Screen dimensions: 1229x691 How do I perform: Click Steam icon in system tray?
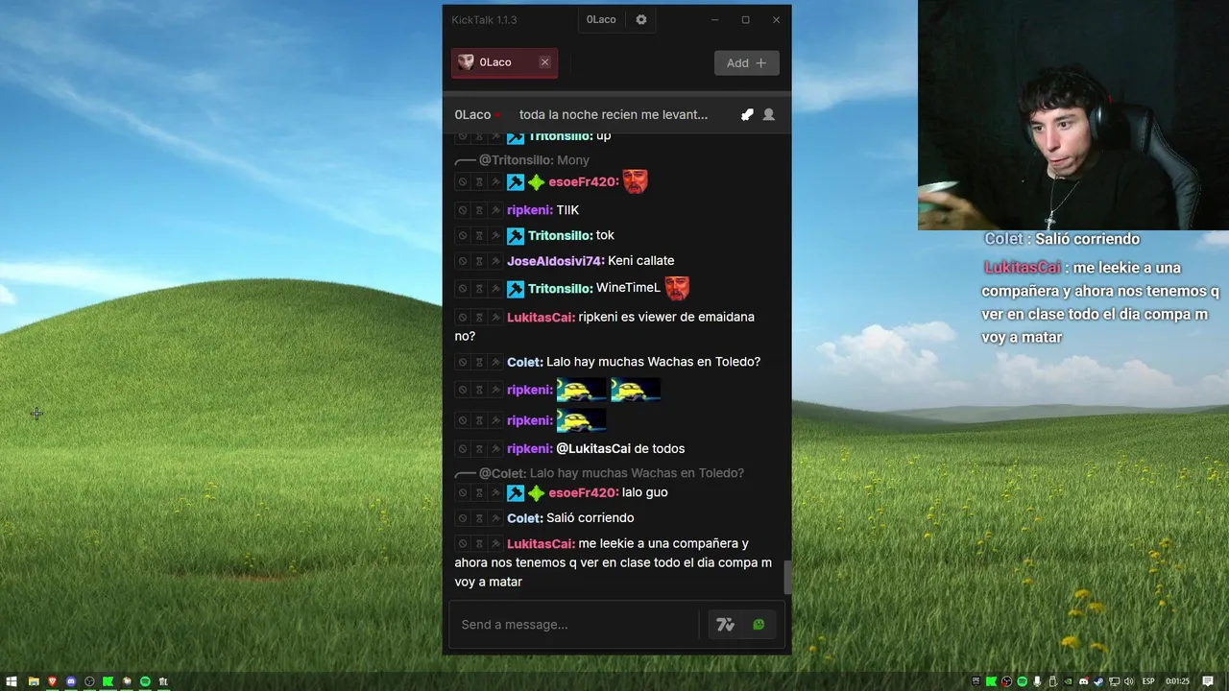point(1098,681)
